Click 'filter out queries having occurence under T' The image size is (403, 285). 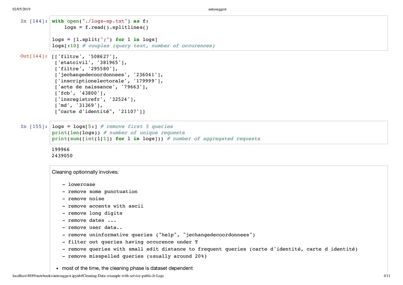coord(130,242)
